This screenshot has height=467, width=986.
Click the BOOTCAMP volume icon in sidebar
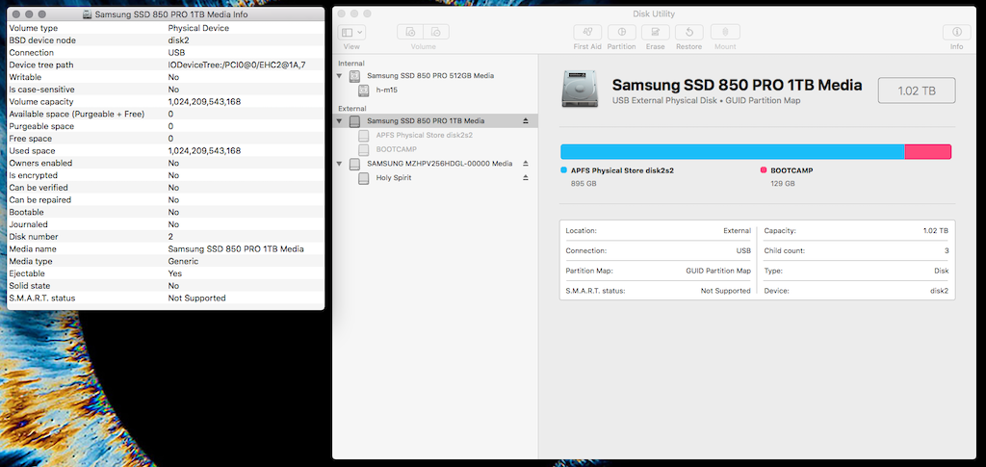pos(363,149)
